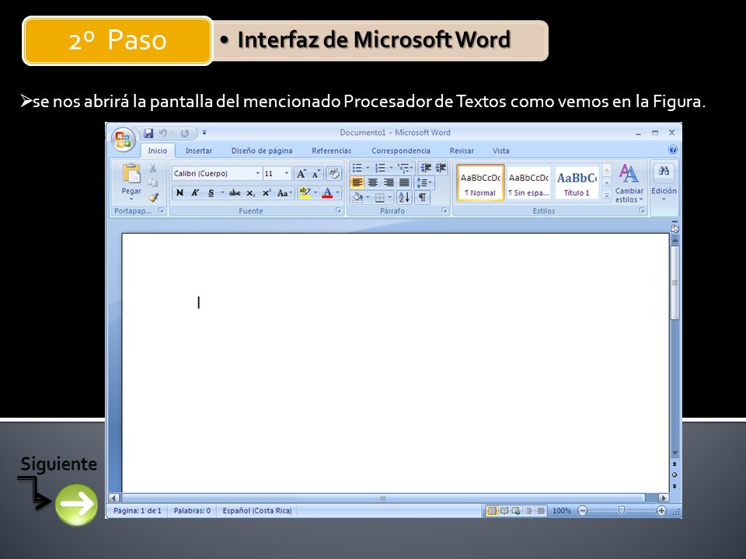Center align the paragraph
This screenshot has width=746, height=559.
[x=373, y=182]
